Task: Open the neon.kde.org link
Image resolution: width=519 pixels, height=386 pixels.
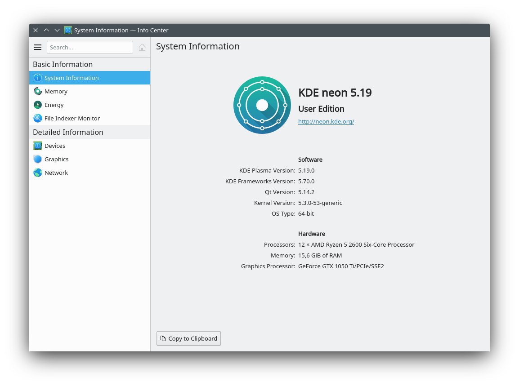Action: (326, 121)
